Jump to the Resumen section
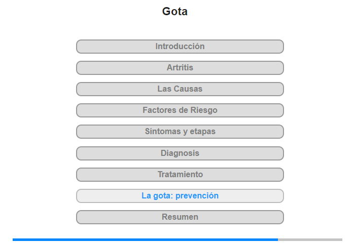 180,217
